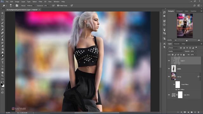Image resolution: width=203 pixels, height=114 pixels.
Task: Select the Crop tool
Action: (2, 26)
